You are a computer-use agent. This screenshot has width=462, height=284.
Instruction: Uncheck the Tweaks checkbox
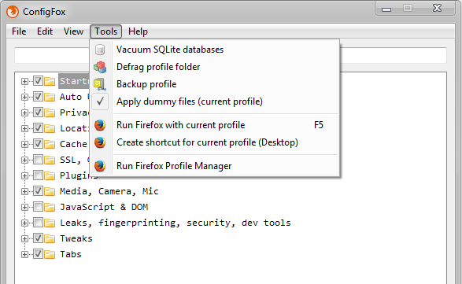click(38, 238)
